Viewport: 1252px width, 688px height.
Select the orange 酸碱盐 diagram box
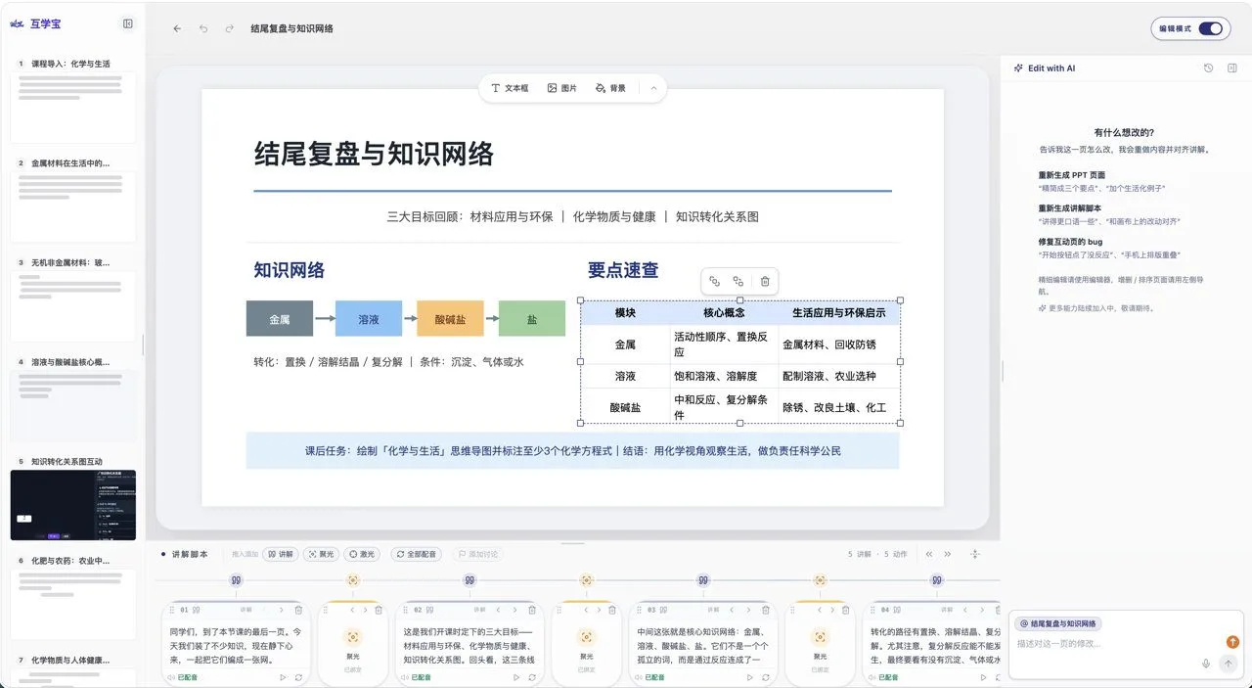(x=450, y=319)
